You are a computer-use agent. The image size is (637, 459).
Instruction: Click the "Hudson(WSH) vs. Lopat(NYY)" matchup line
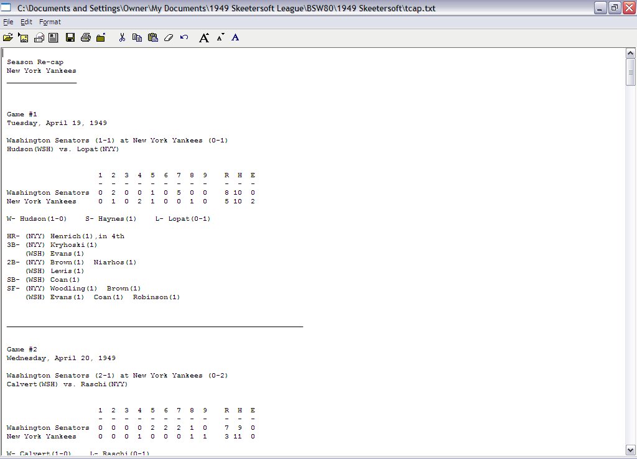pos(63,149)
